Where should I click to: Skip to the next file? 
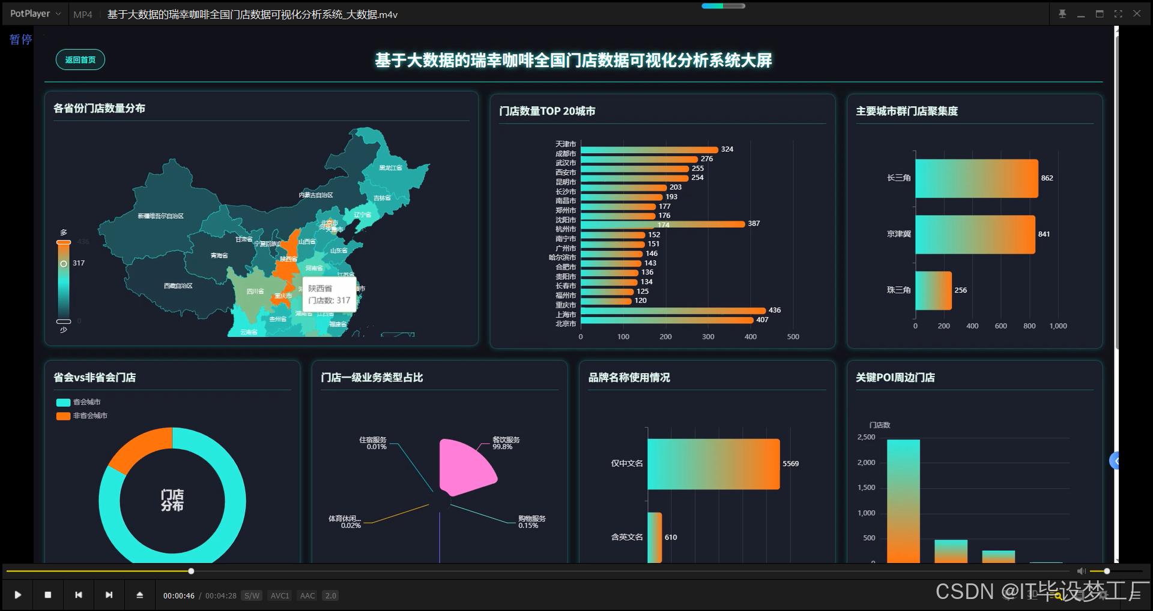click(109, 595)
